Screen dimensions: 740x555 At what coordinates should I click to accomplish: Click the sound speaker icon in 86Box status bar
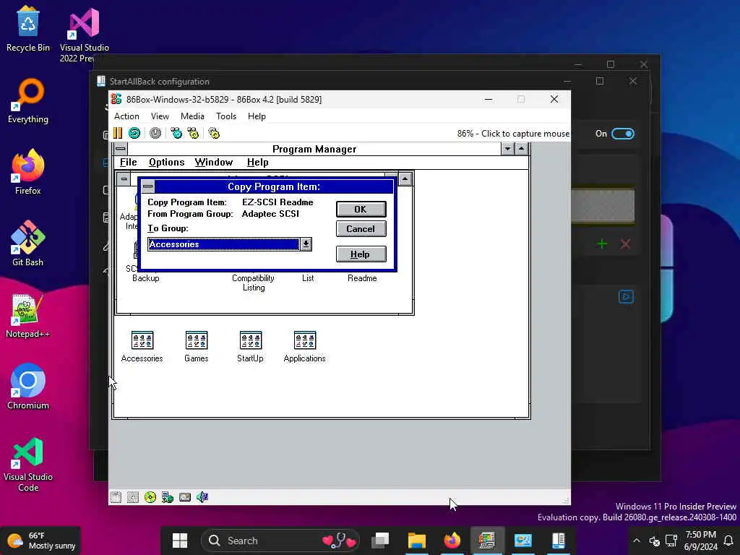click(x=202, y=497)
